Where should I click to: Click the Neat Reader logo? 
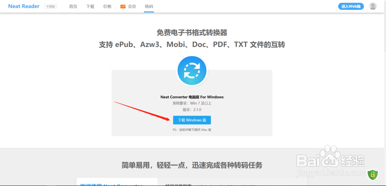(x=24, y=7)
